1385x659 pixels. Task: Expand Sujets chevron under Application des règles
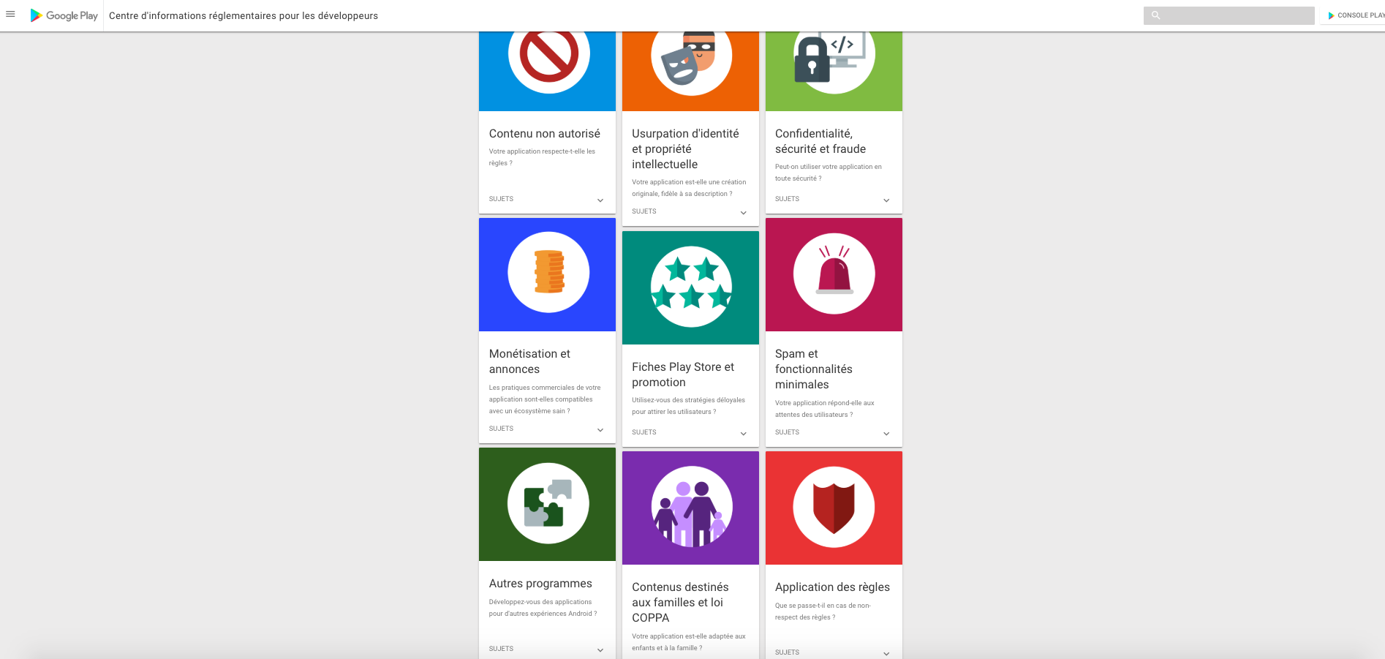click(x=886, y=654)
